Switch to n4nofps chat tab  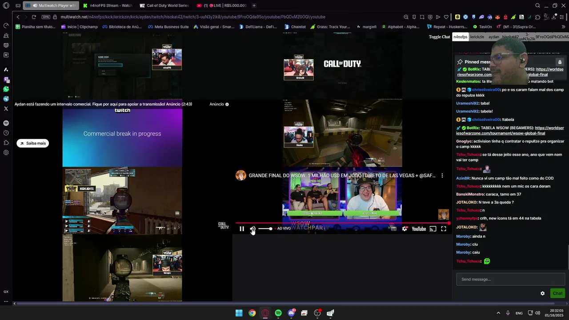461,37
